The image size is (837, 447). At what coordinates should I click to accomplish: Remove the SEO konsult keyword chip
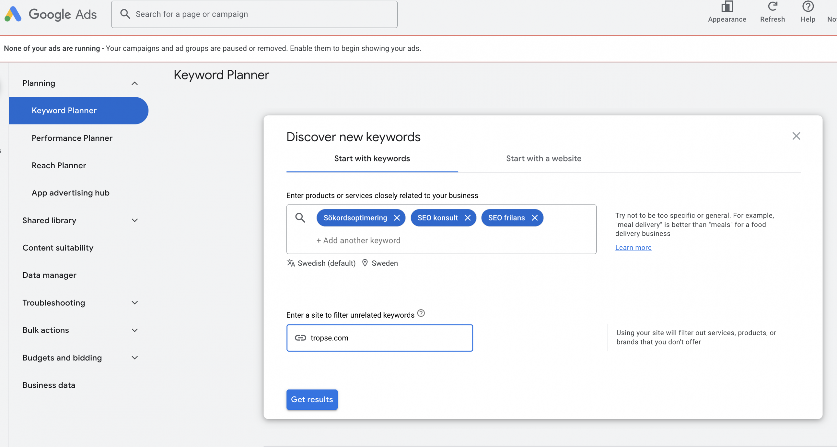coord(468,218)
